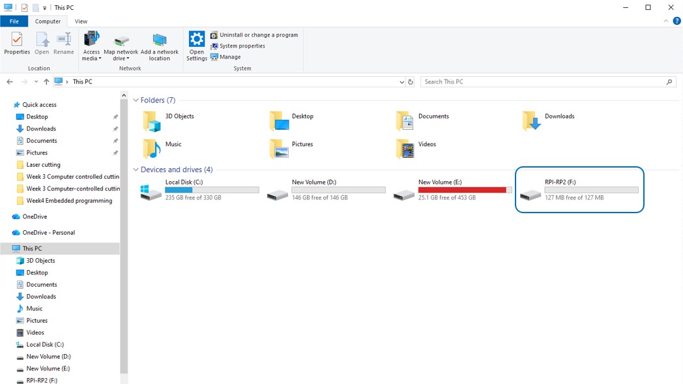Image resolution: width=683 pixels, height=384 pixels.
Task: Collapse the Folders (7) section
Action: coord(136,100)
